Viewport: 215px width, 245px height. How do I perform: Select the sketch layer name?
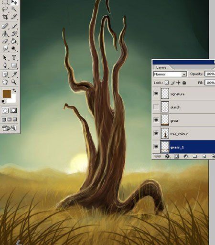click(175, 107)
